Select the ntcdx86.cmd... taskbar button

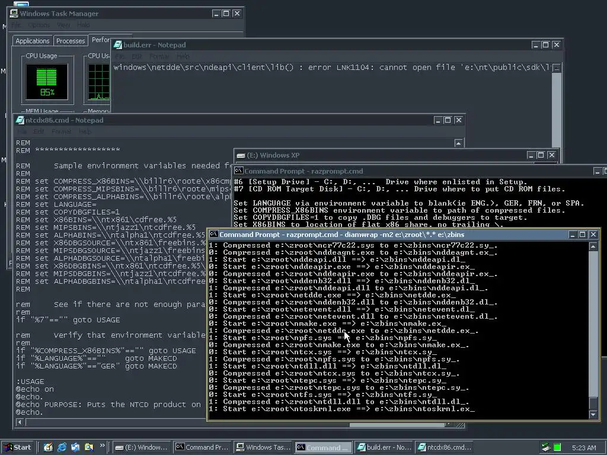point(445,447)
